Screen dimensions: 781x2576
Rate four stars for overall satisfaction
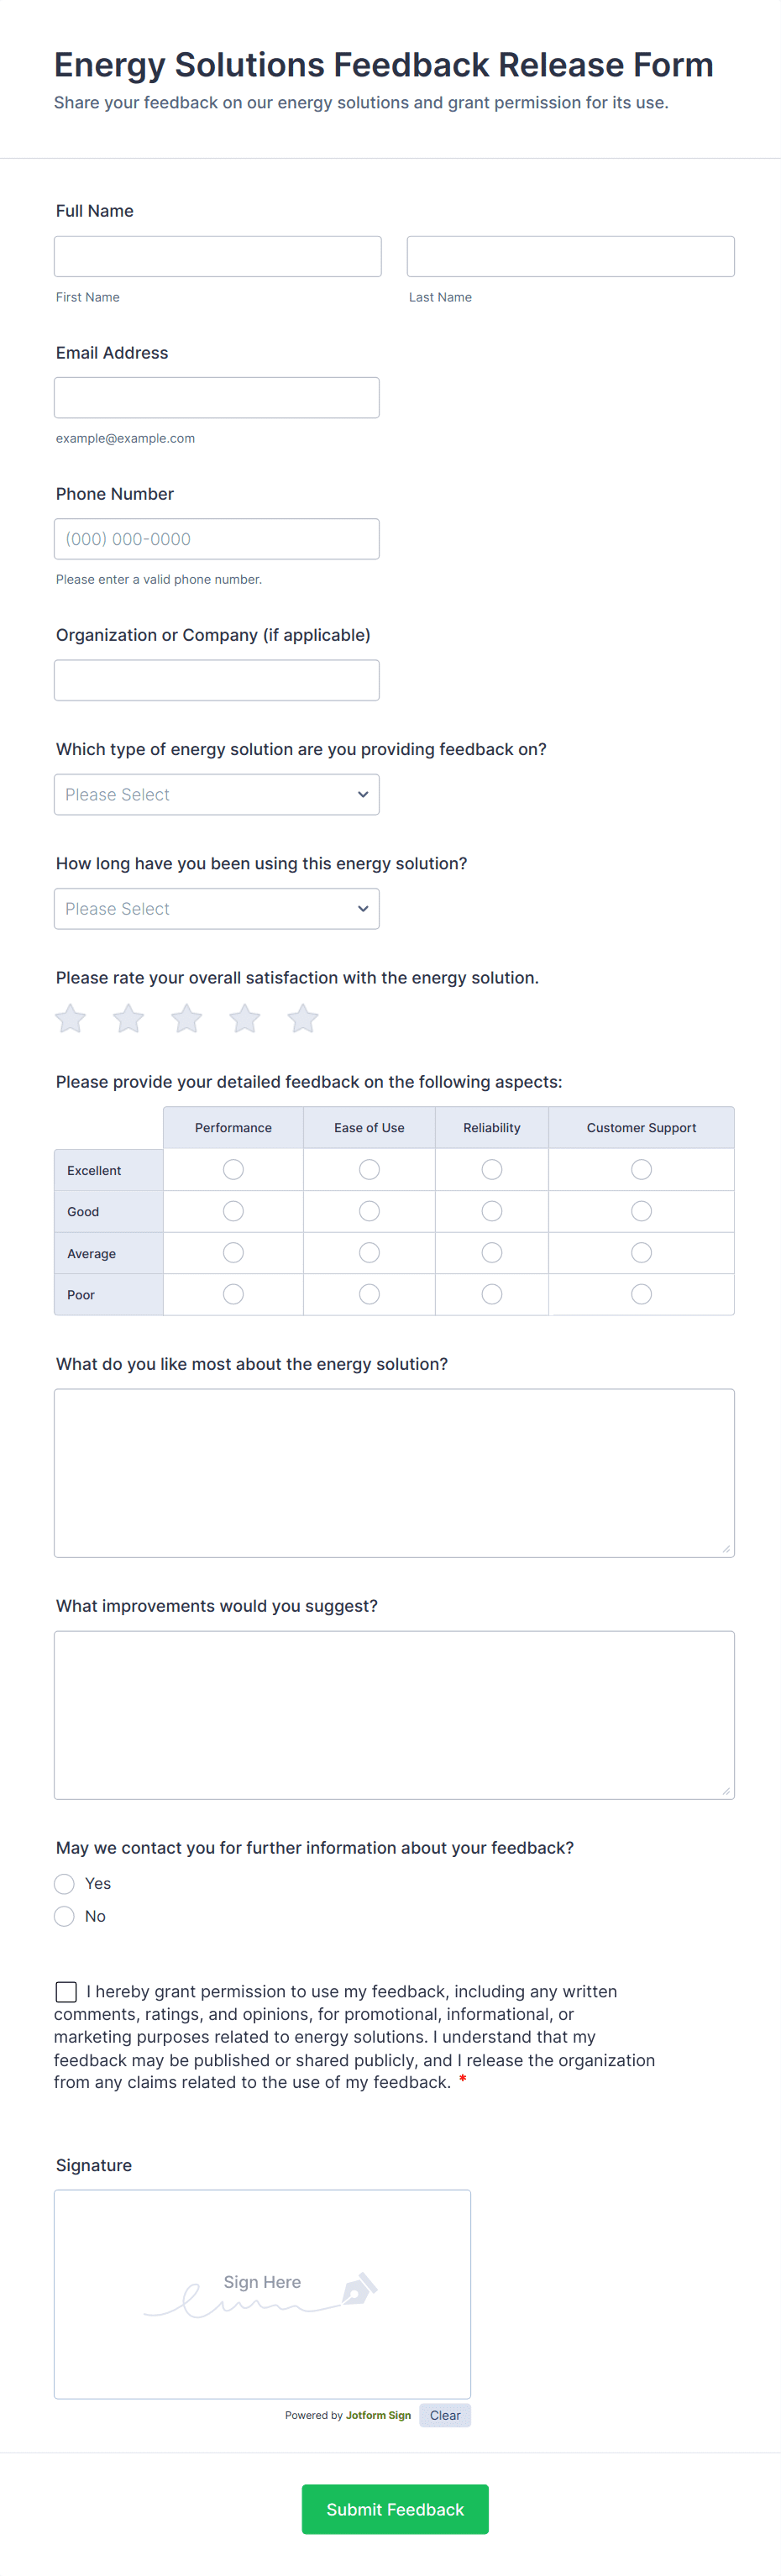pos(244,1019)
